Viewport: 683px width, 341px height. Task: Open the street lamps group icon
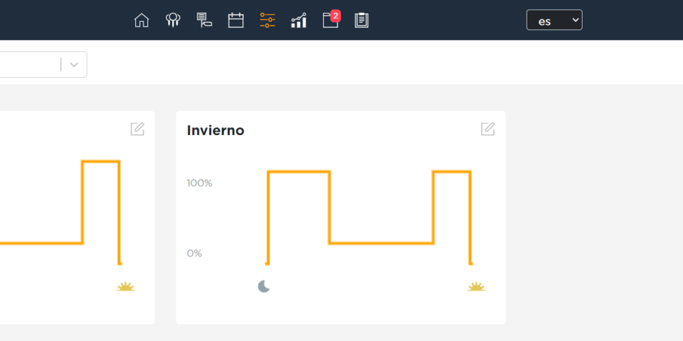173,20
